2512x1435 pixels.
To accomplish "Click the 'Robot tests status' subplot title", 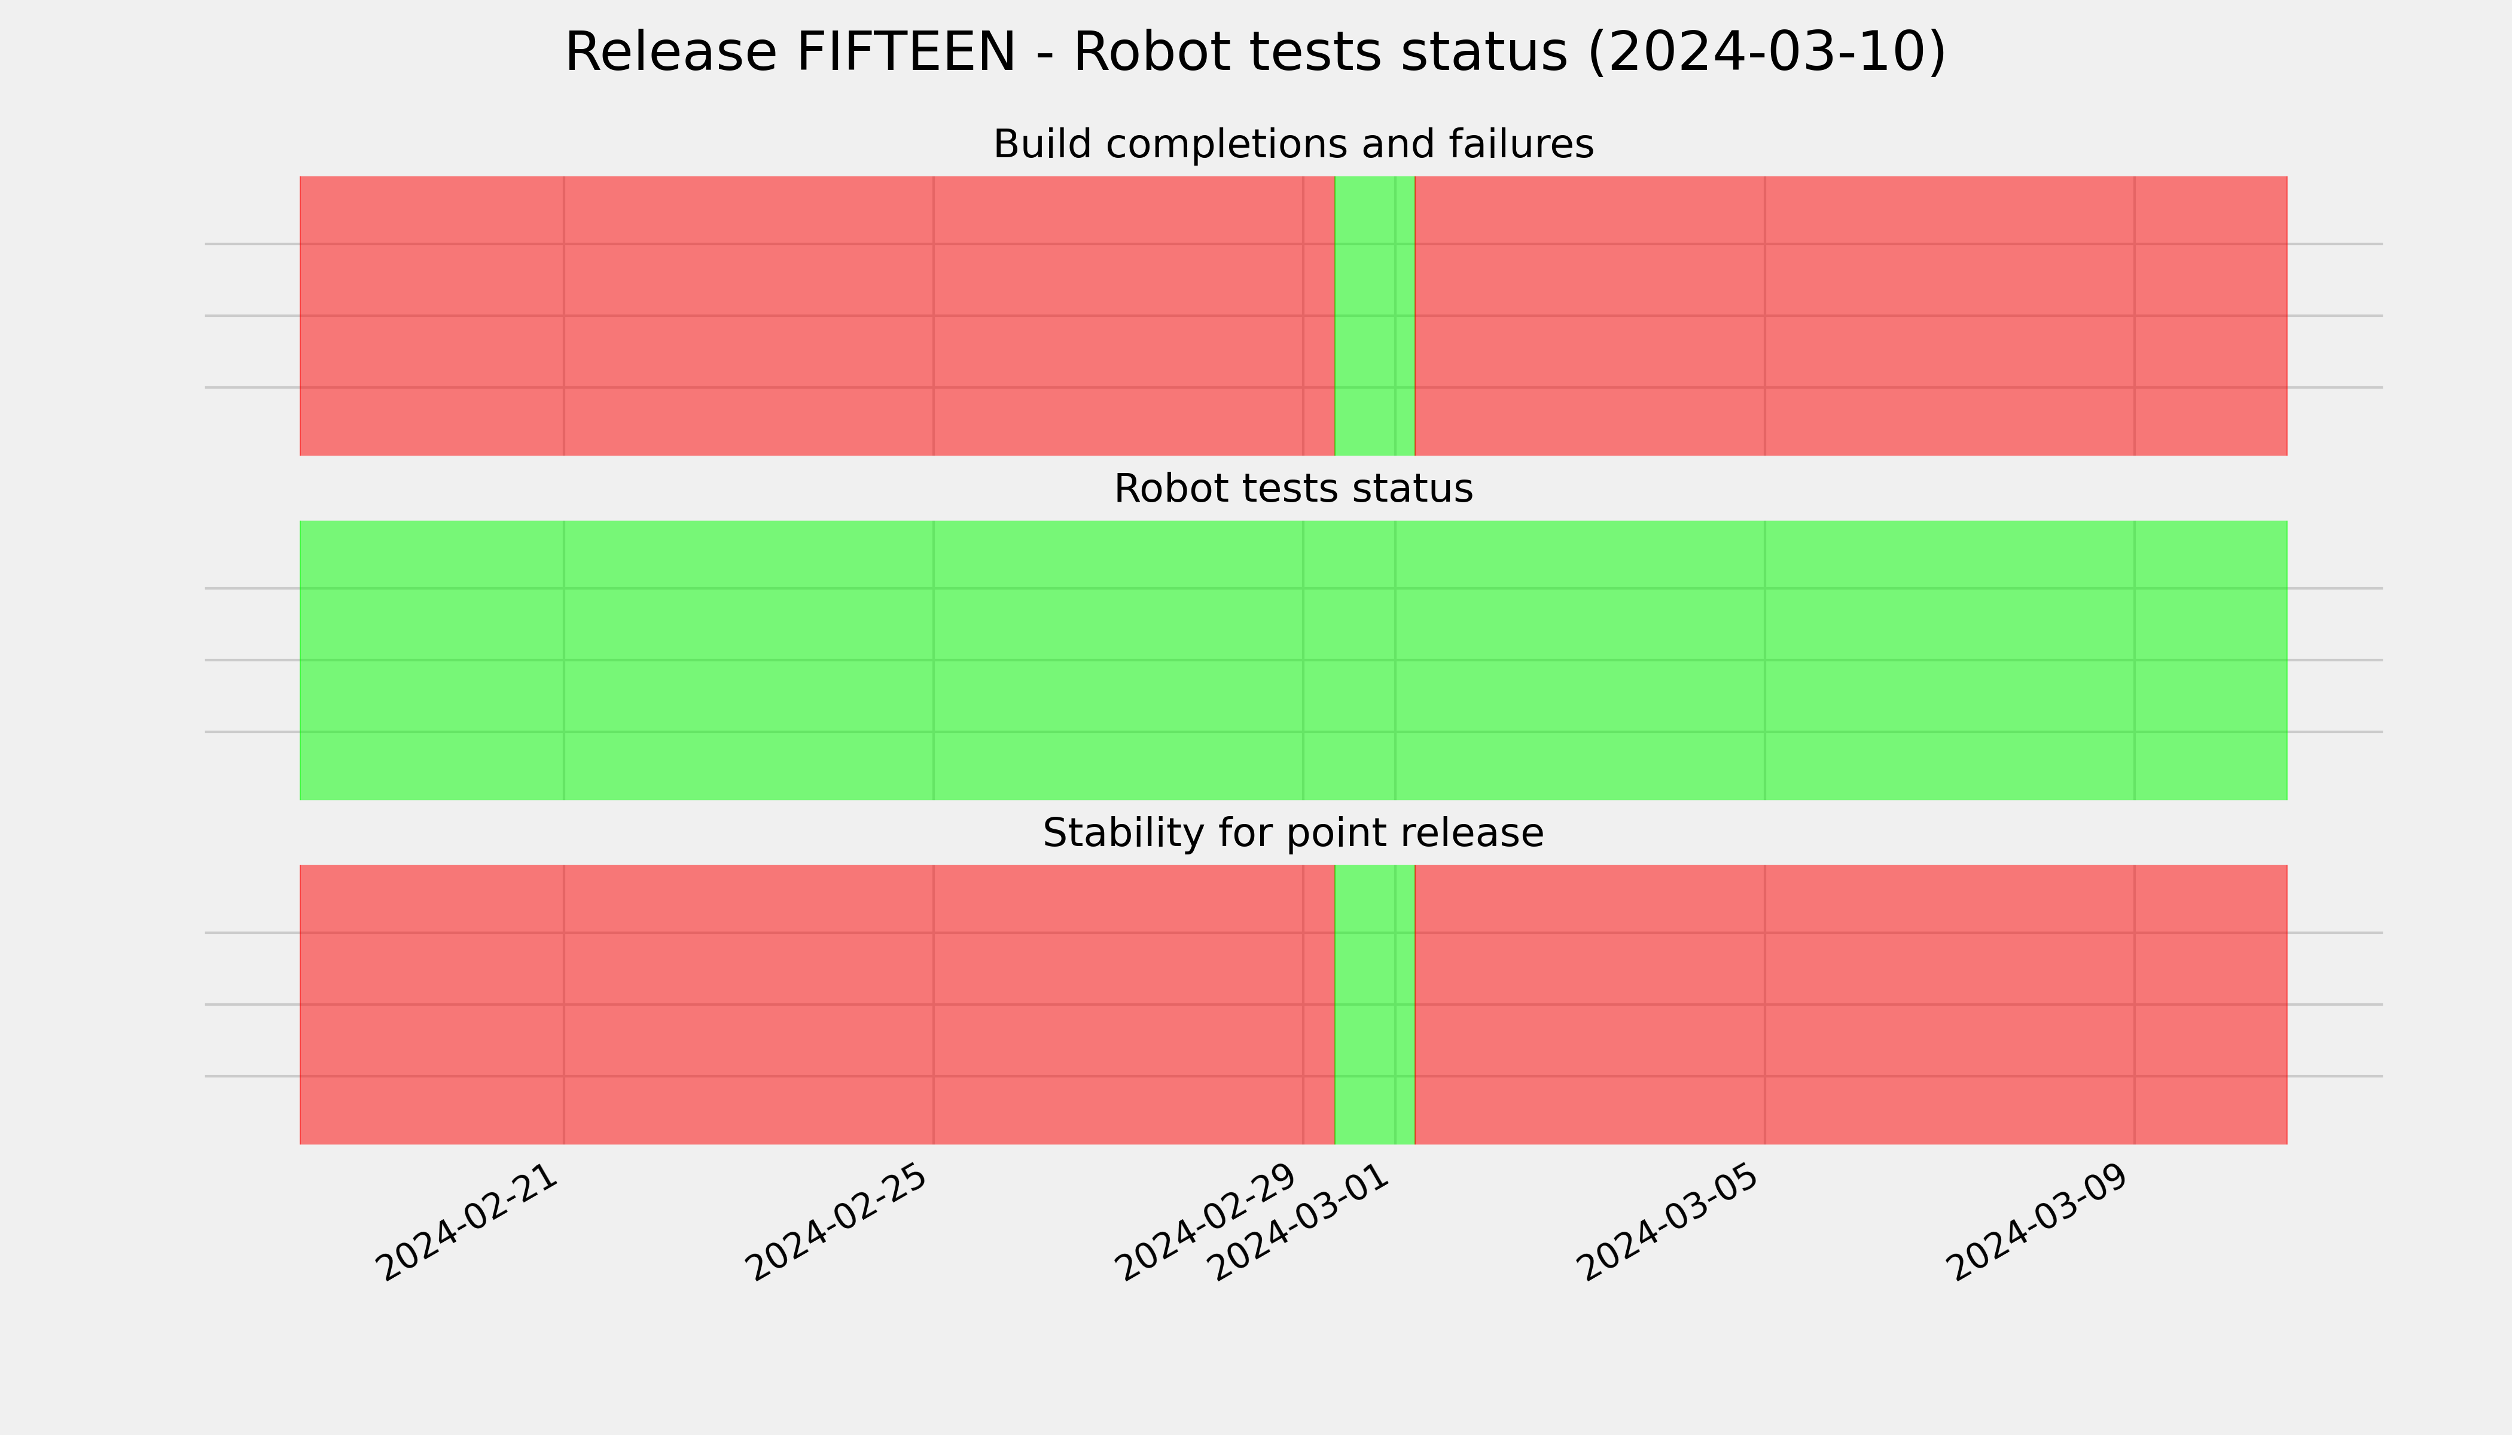I will pos(1294,489).
